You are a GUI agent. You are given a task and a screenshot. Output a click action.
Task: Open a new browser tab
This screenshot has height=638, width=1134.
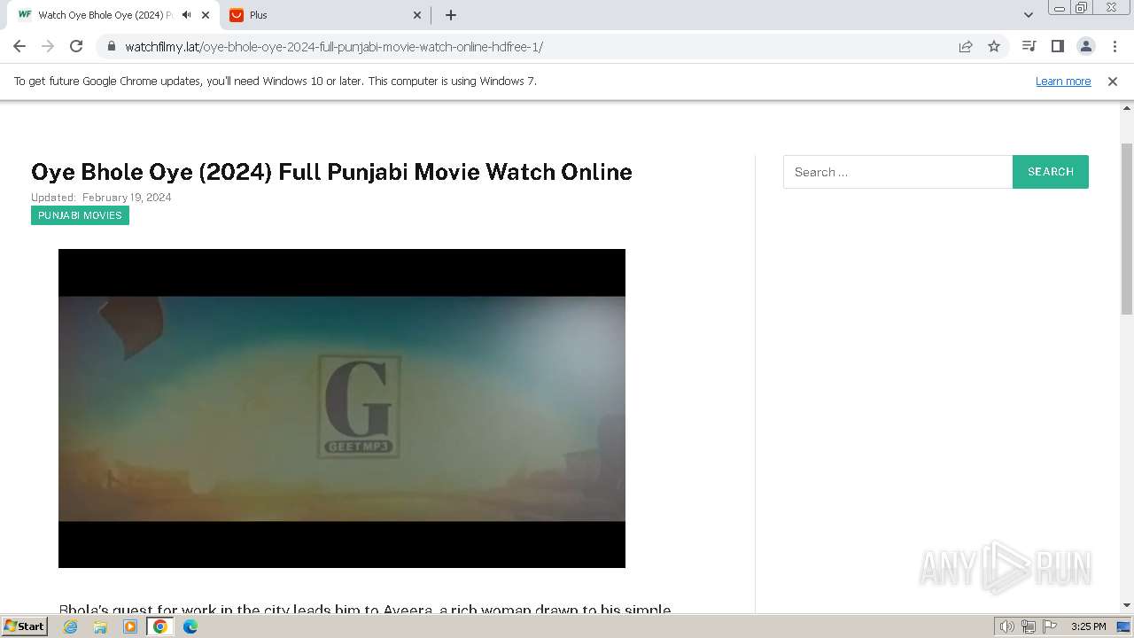point(451,15)
